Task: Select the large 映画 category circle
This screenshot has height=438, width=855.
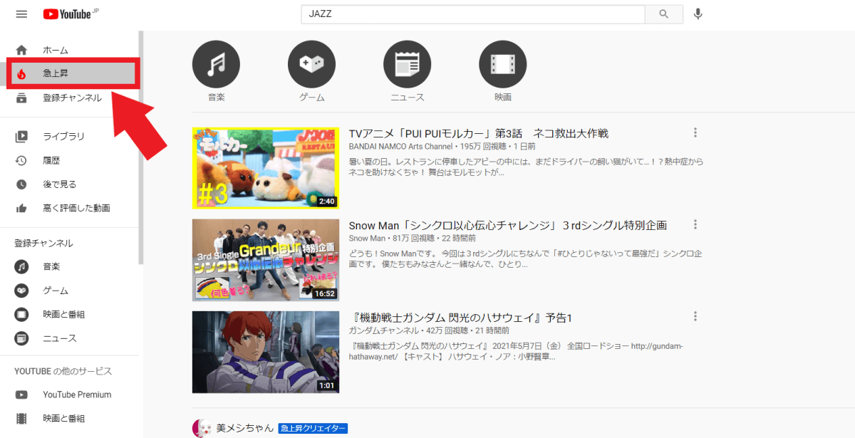Action: pyautogui.click(x=502, y=65)
